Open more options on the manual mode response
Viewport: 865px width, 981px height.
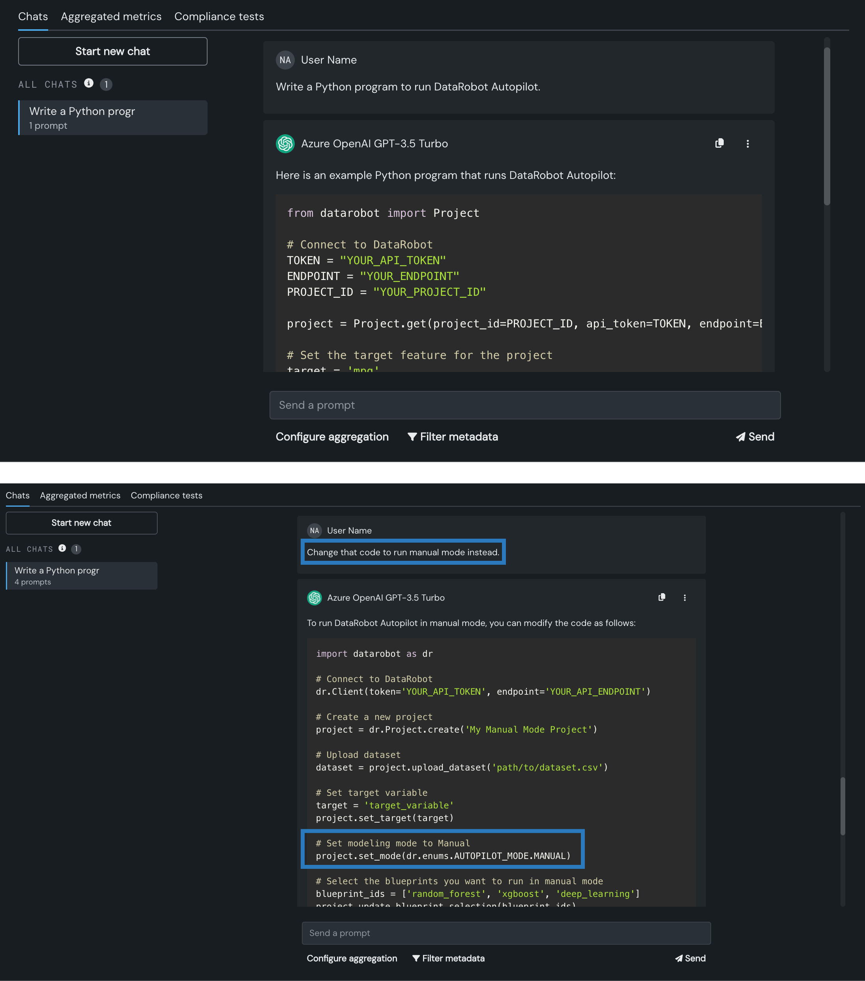pos(685,598)
